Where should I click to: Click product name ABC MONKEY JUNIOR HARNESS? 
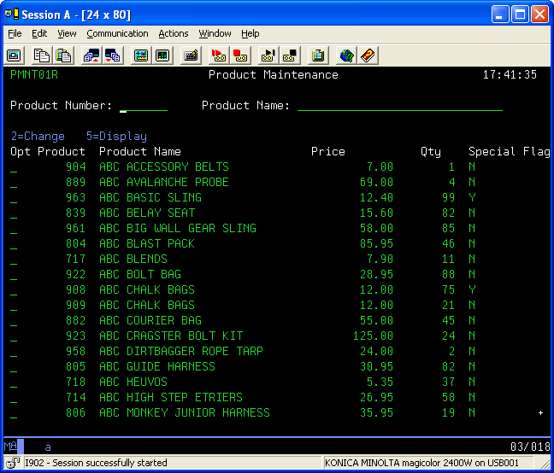click(185, 413)
